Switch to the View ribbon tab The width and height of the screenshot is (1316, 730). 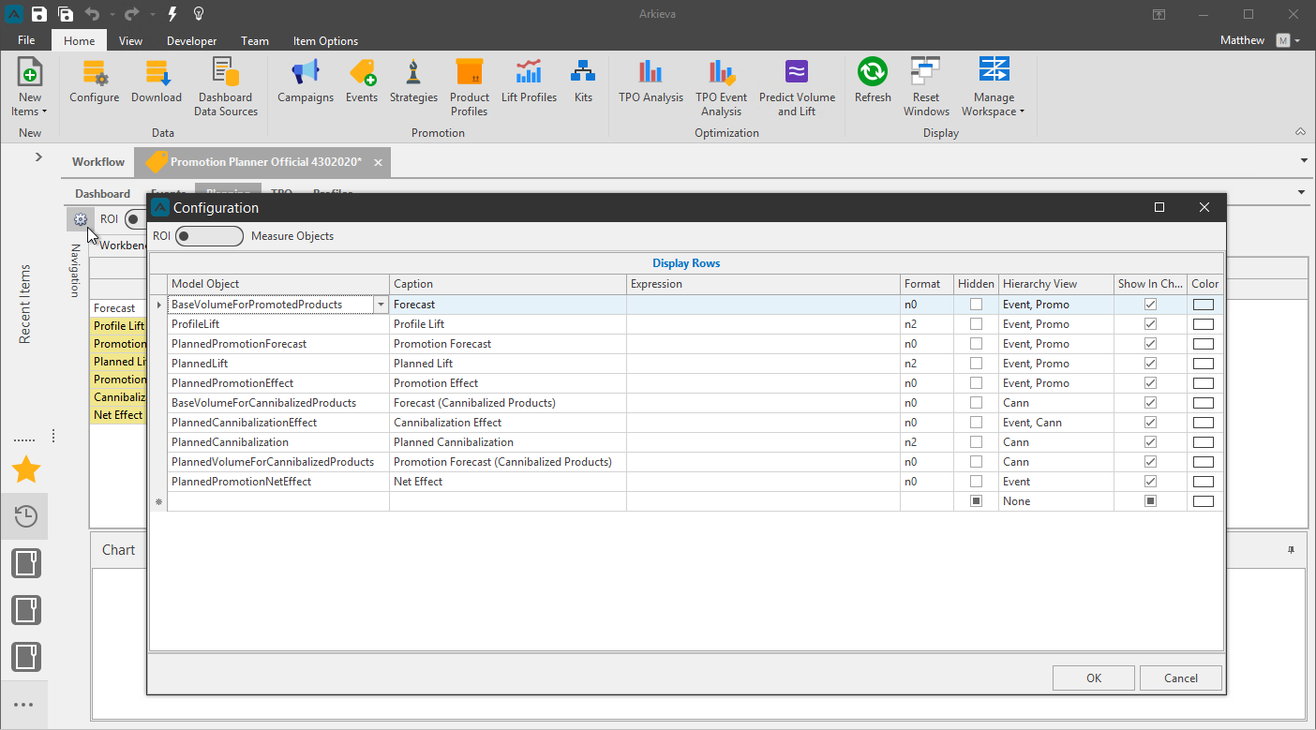pos(130,40)
